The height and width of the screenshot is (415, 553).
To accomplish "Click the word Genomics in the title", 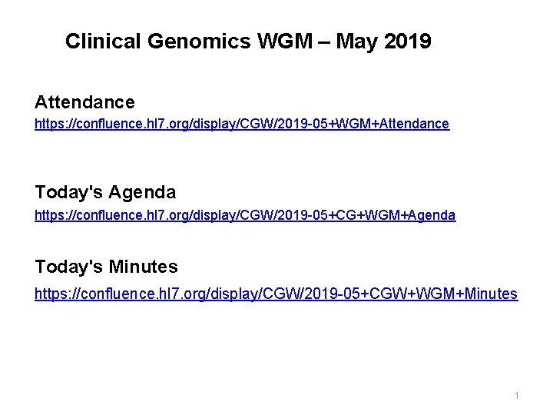I will (184, 41).
